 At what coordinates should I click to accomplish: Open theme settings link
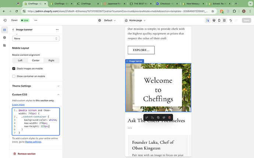tap(33, 142)
